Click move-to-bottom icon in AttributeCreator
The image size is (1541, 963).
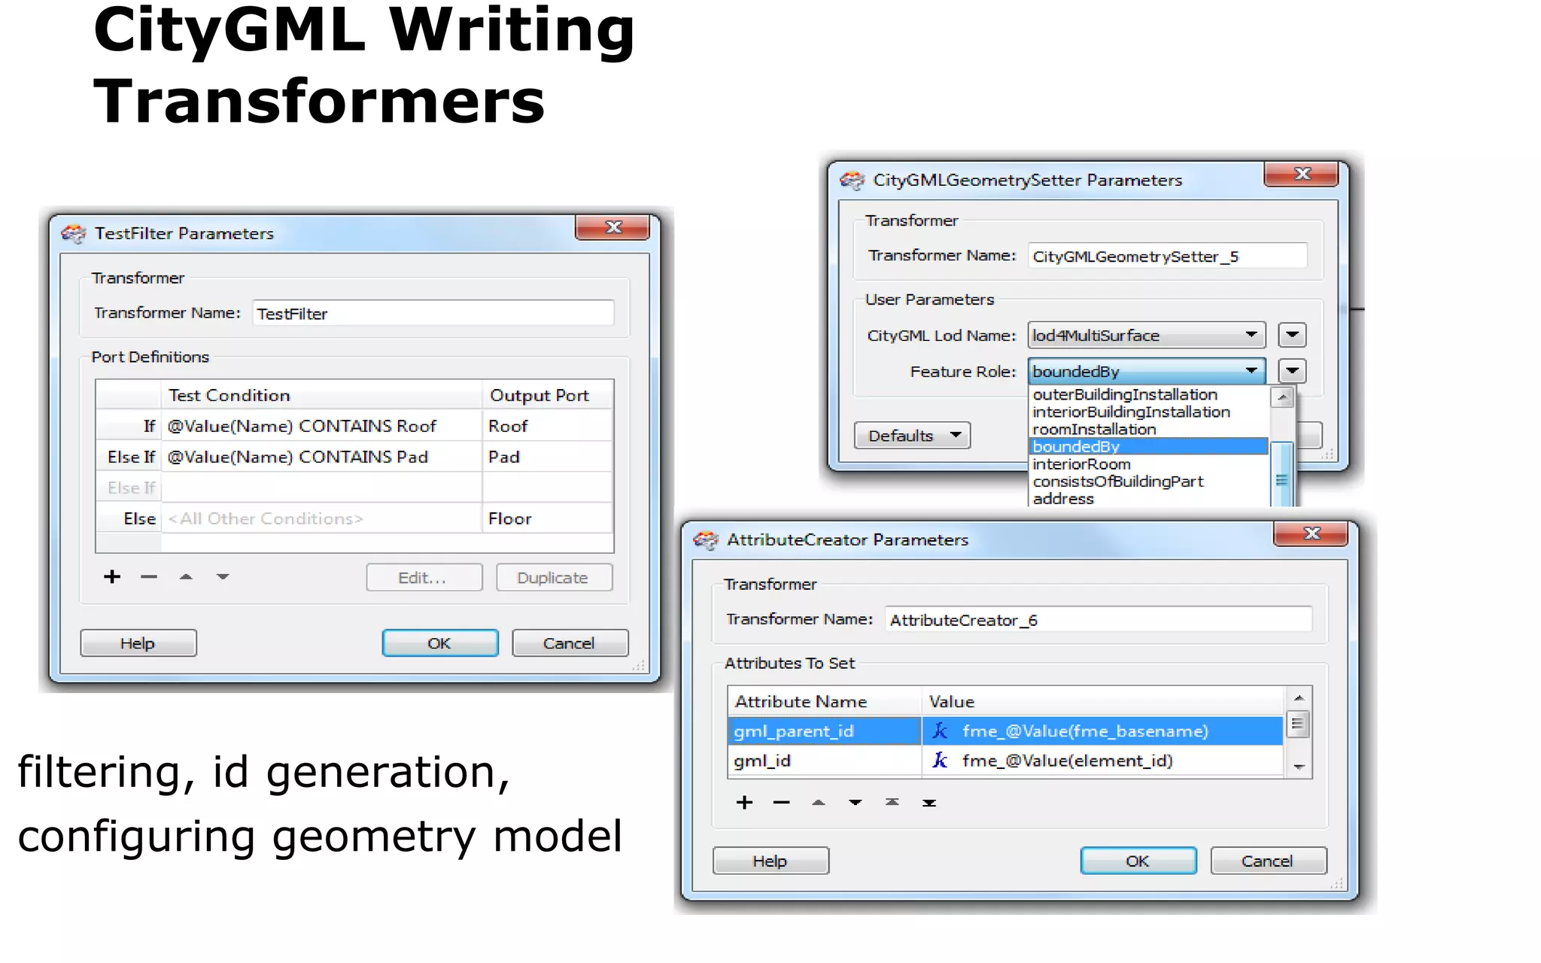click(x=929, y=803)
